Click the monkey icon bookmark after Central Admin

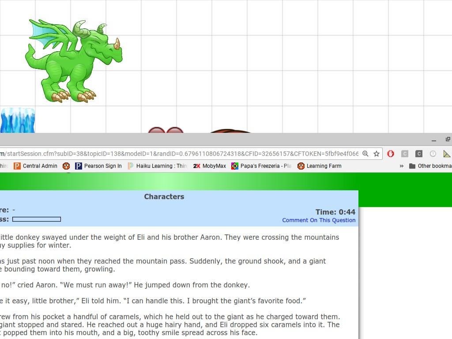coord(66,166)
